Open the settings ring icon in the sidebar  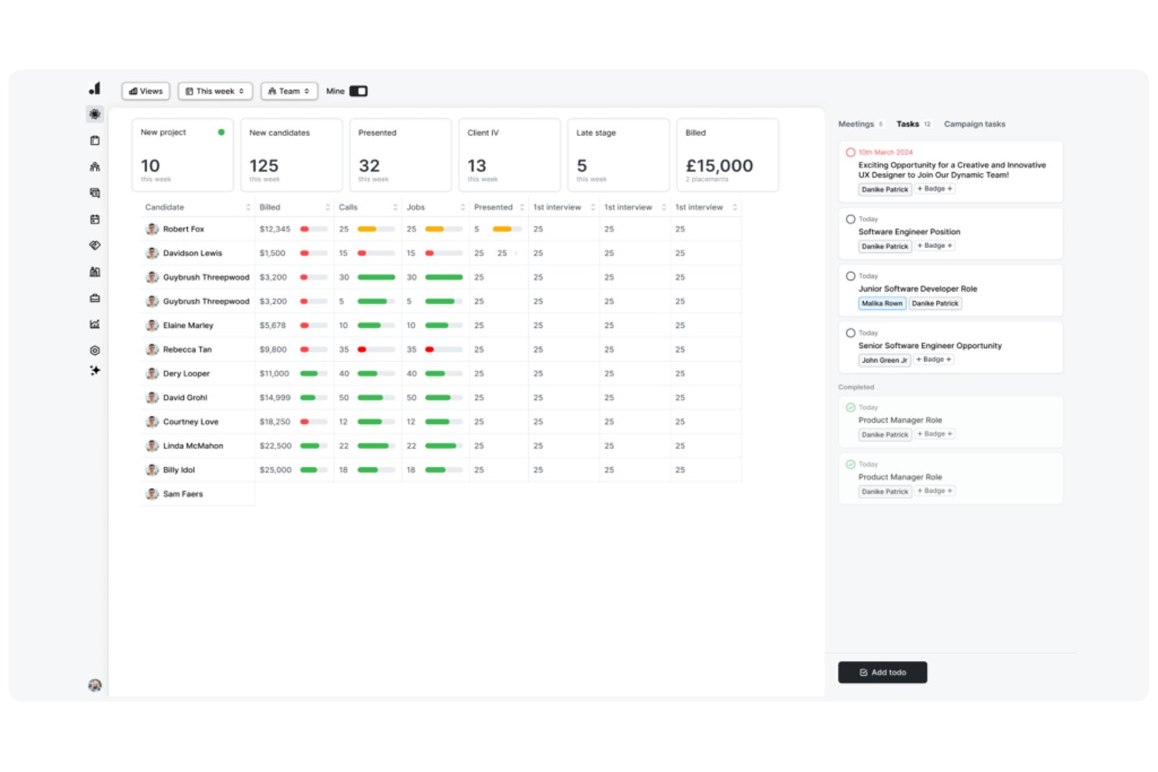(95, 350)
